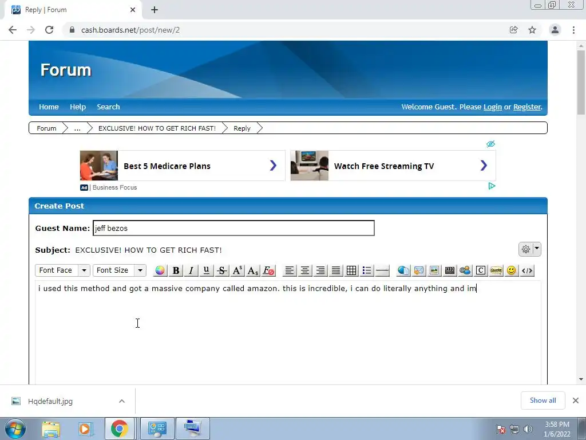Reload the page
586x440 pixels.
[49, 30]
